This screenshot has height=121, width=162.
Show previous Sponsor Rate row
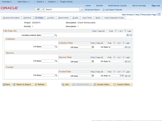(114, 57)
